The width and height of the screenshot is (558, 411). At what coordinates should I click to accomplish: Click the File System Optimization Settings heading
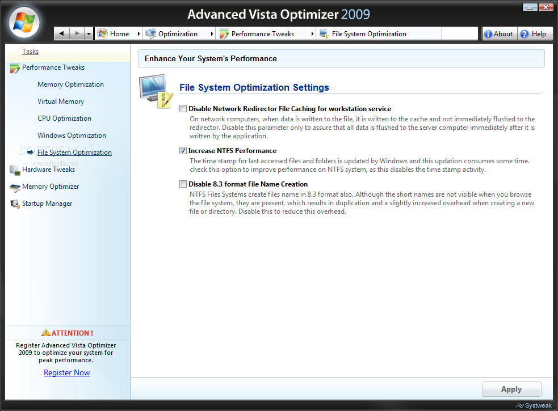pos(254,87)
